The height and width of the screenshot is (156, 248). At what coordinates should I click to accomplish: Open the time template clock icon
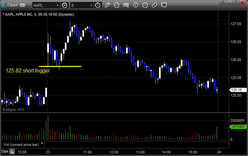(98, 5)
